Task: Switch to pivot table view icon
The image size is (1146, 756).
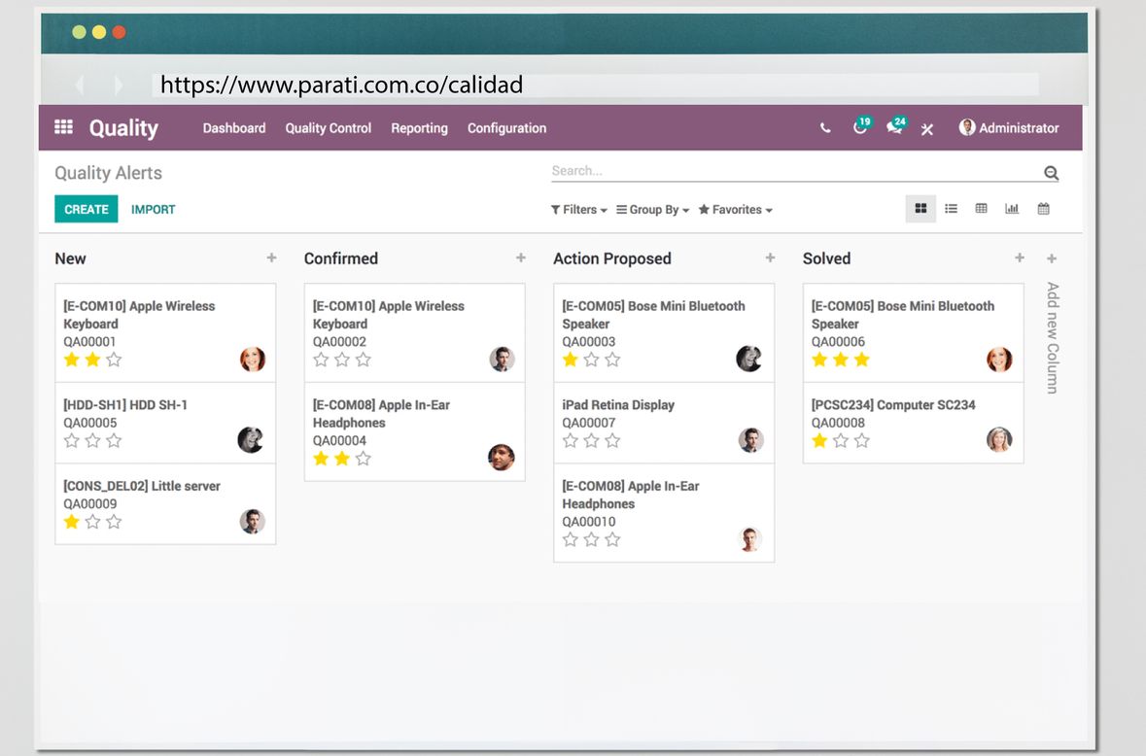Action: point(981,209)
